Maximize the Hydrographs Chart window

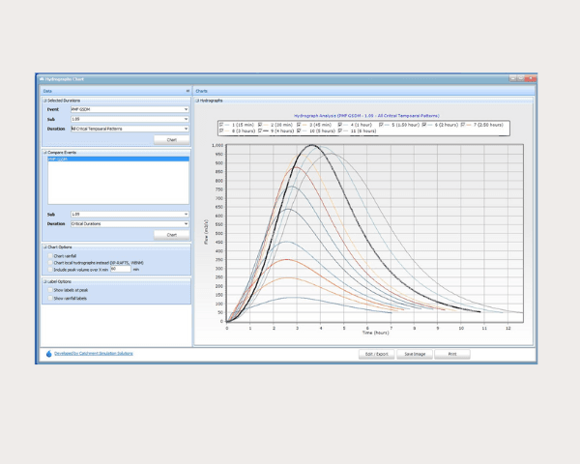pos(520,78)
